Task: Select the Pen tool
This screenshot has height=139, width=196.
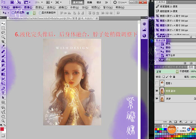Action: 3,89
